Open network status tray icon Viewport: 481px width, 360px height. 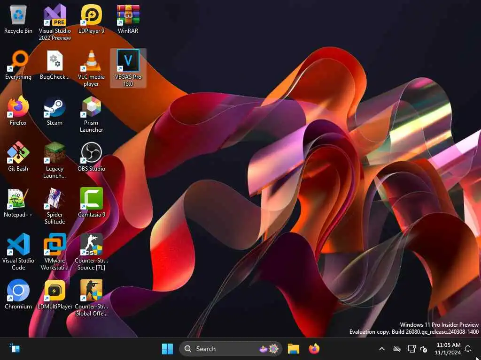coord(411,349)
